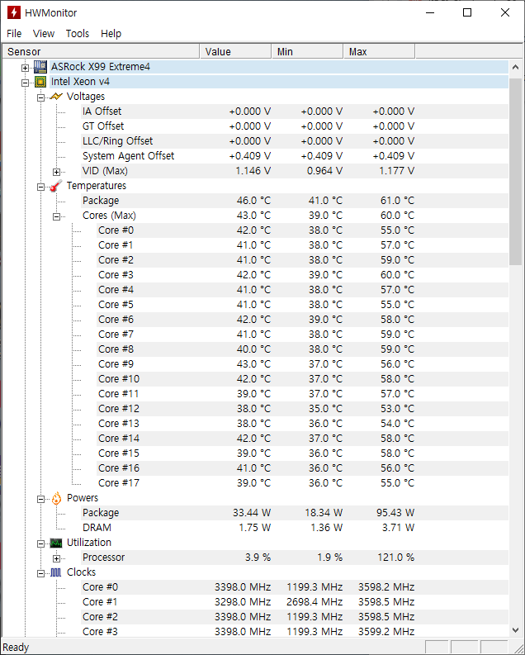Click the Intel Xeon v4 CPU chip icon
Screen dimensions: 525x655
[40, 82]
